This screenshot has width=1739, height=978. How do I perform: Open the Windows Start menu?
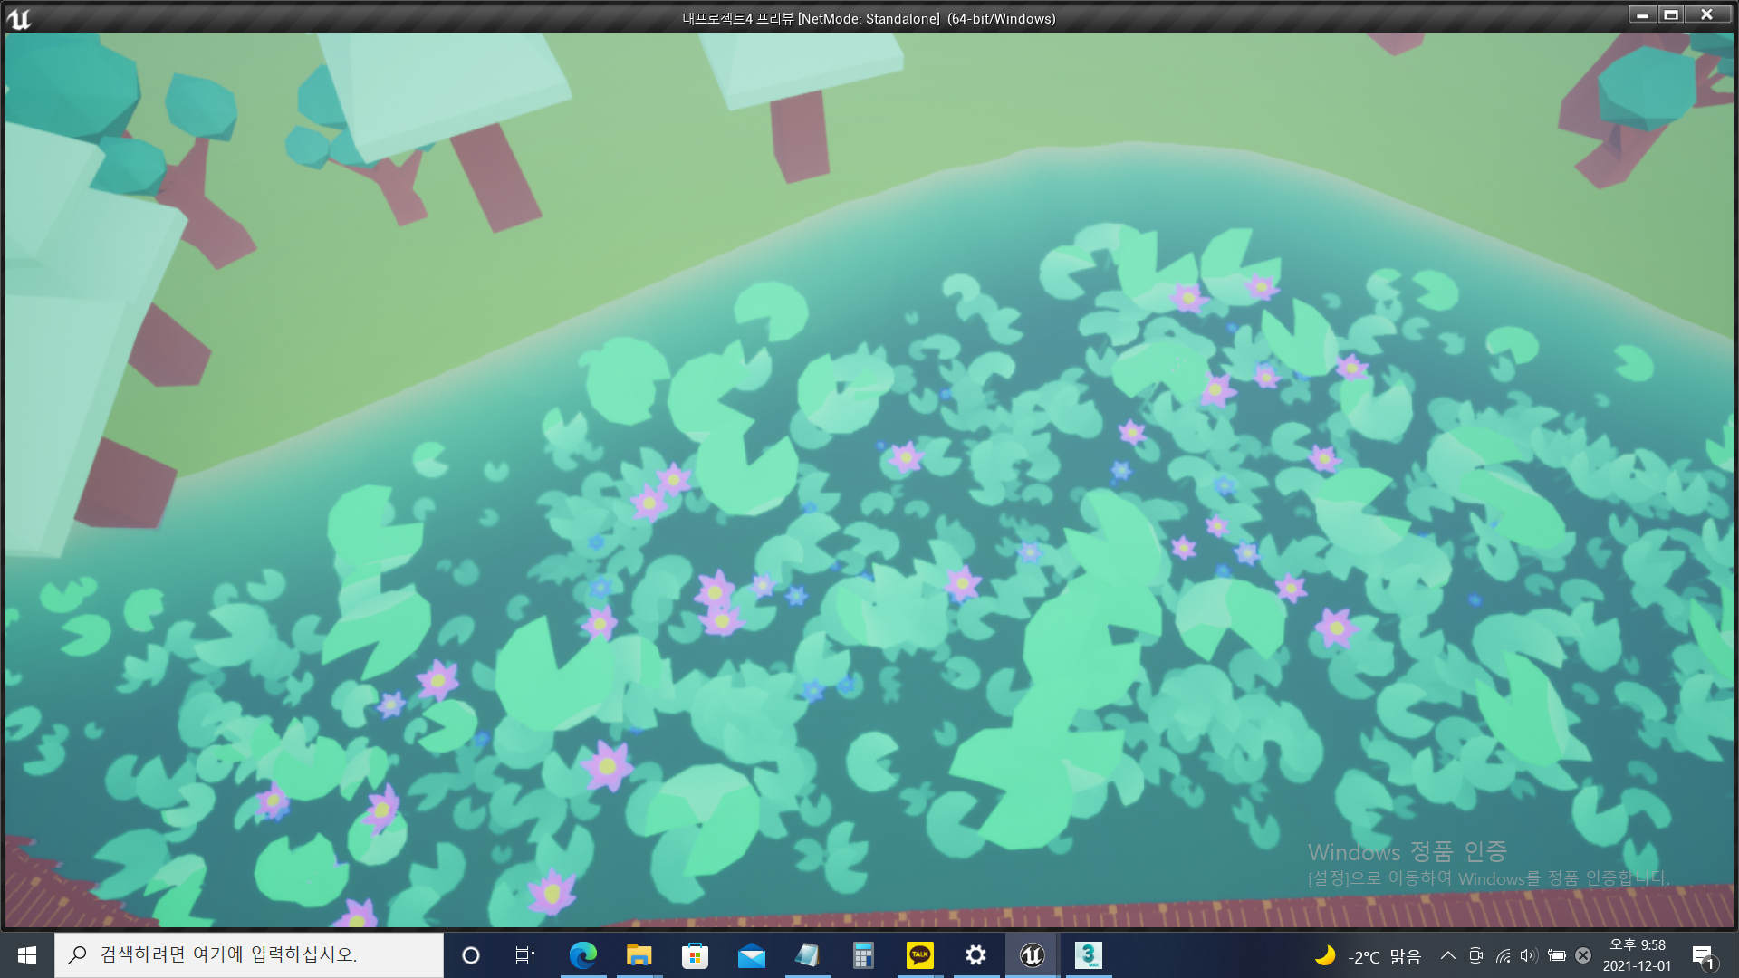(x=26, y=955)
